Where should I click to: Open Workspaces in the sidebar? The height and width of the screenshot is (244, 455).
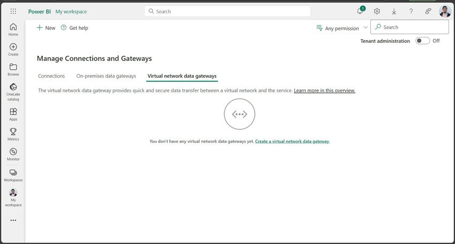coord(13,176)
